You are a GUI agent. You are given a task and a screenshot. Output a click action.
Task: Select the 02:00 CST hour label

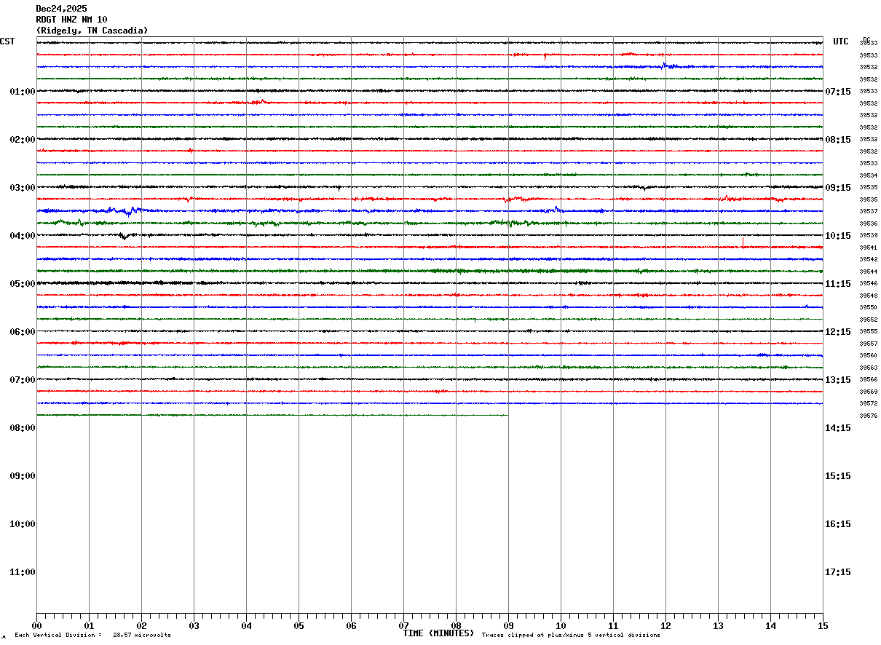pyautogui.click(x=23, y=140)
